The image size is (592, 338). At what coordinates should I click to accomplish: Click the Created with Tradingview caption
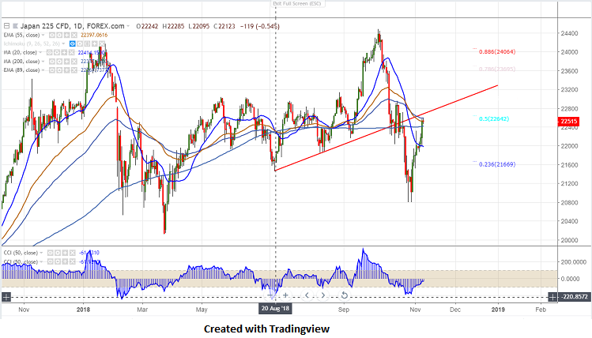[266, 329]
